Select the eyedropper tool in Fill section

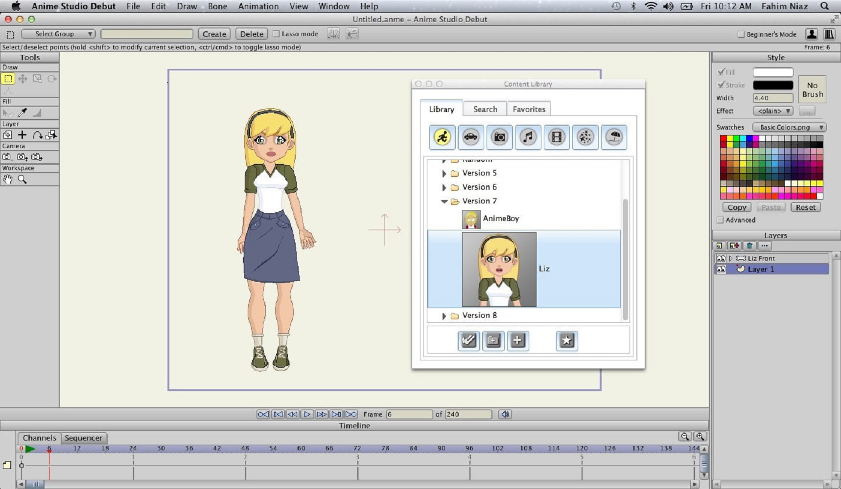click(x=23, y=113)
